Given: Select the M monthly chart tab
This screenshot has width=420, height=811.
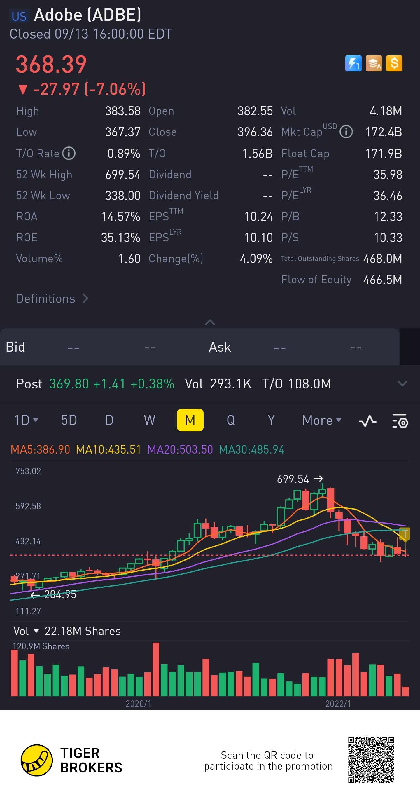Looking at the screenshot, I should click(190, 420).
